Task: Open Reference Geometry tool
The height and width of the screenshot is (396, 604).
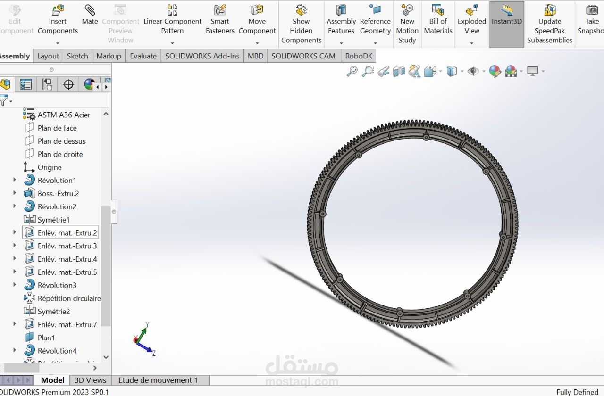Action: pos(375,20)
